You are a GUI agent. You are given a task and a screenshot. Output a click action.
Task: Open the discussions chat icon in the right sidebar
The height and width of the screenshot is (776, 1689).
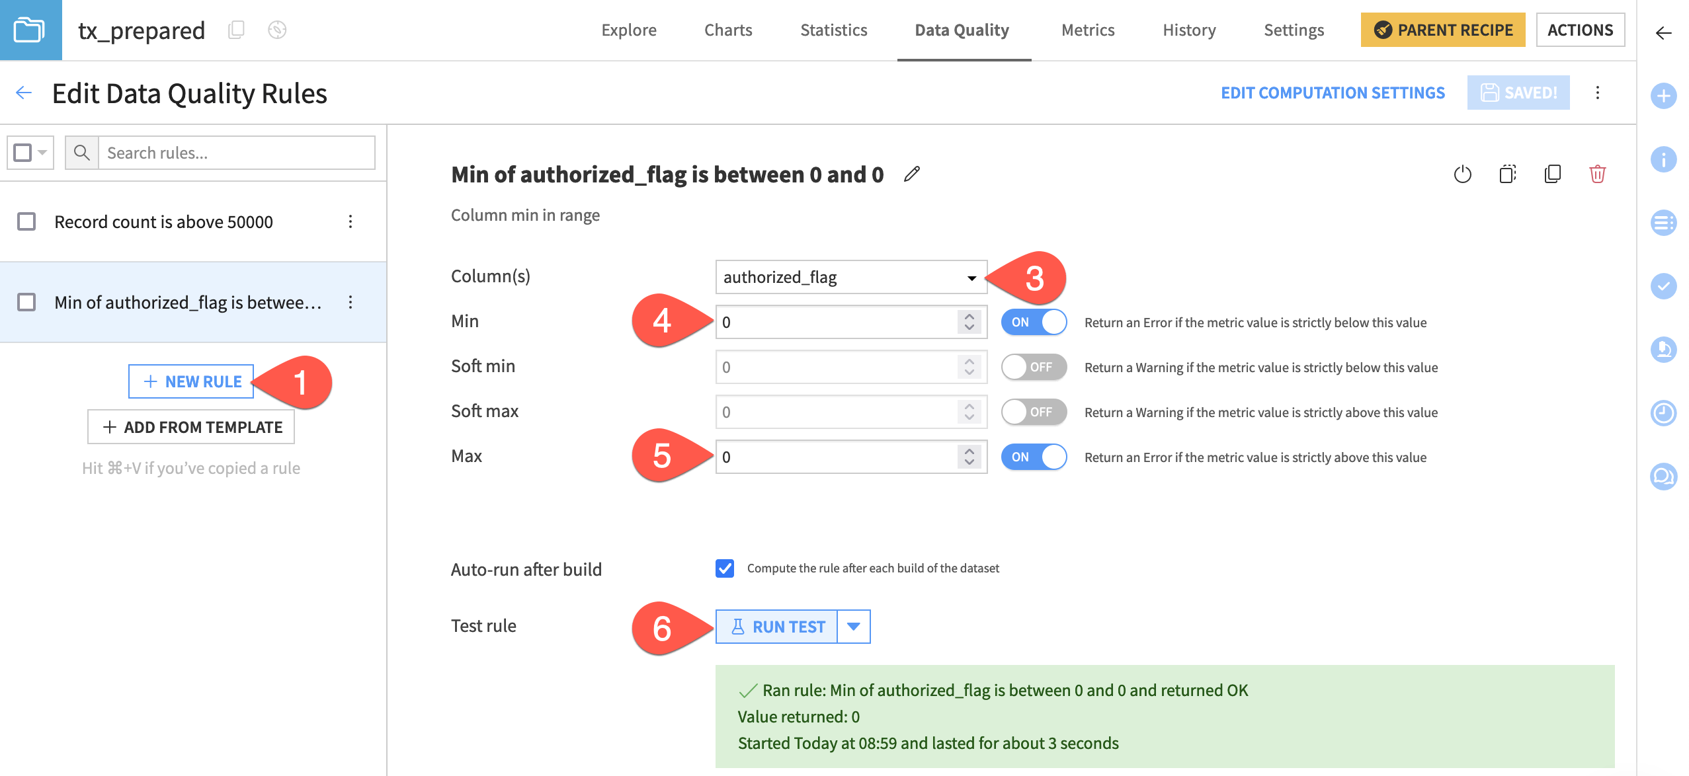pos(1663,477)
